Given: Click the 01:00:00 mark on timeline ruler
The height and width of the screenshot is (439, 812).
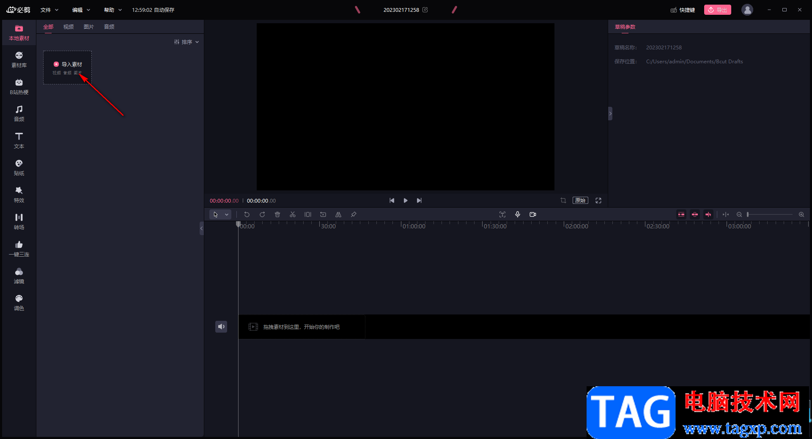Looking at the screenshot, I should (x=414, y=226).
